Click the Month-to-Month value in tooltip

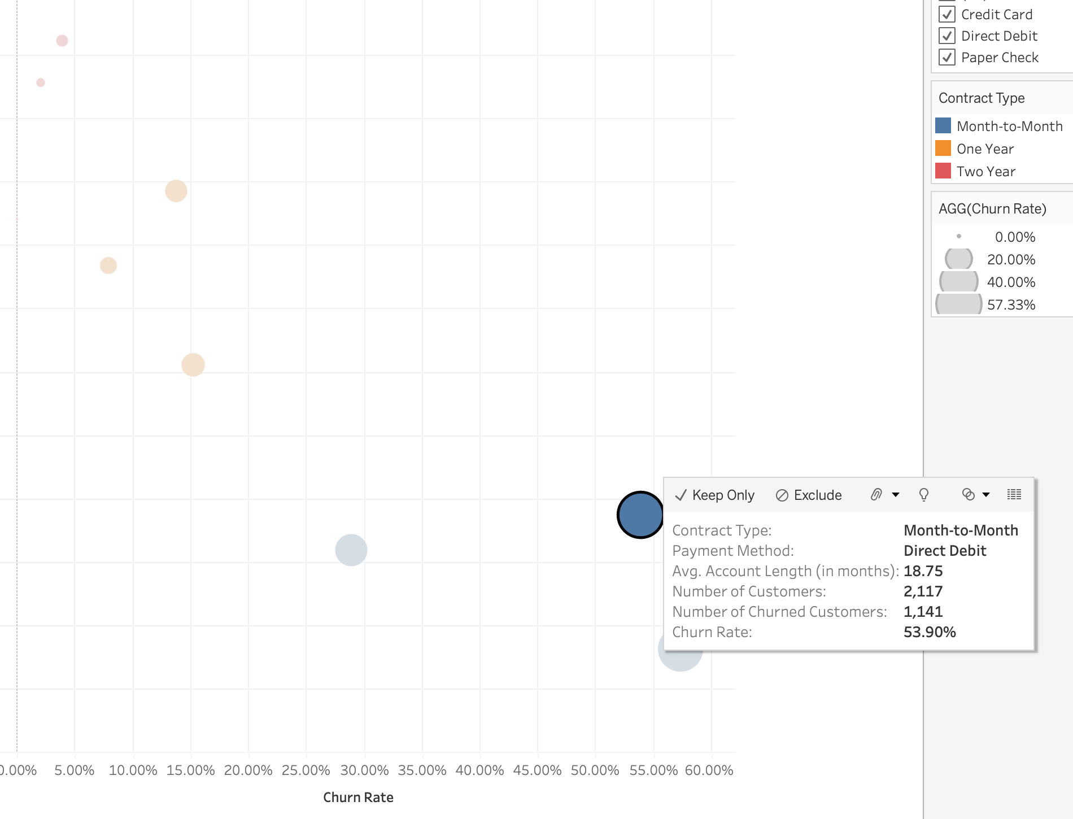pos(961,530)
